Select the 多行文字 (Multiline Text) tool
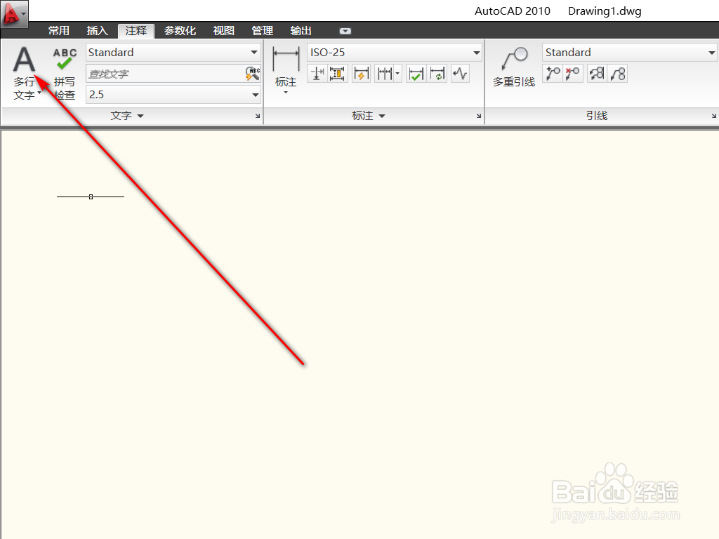 tap(25, 70)
